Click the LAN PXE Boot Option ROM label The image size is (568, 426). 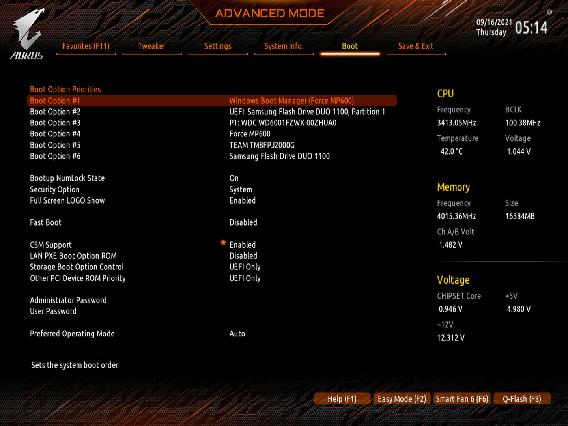[73, 256]
